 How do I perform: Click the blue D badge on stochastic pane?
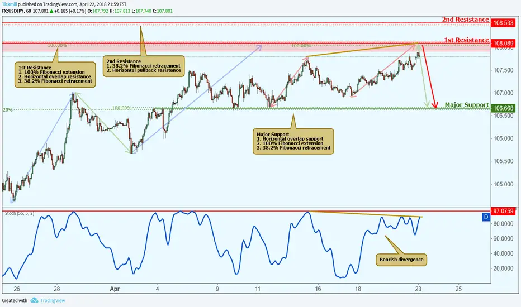pyautogui.click(x=486, y=217)
